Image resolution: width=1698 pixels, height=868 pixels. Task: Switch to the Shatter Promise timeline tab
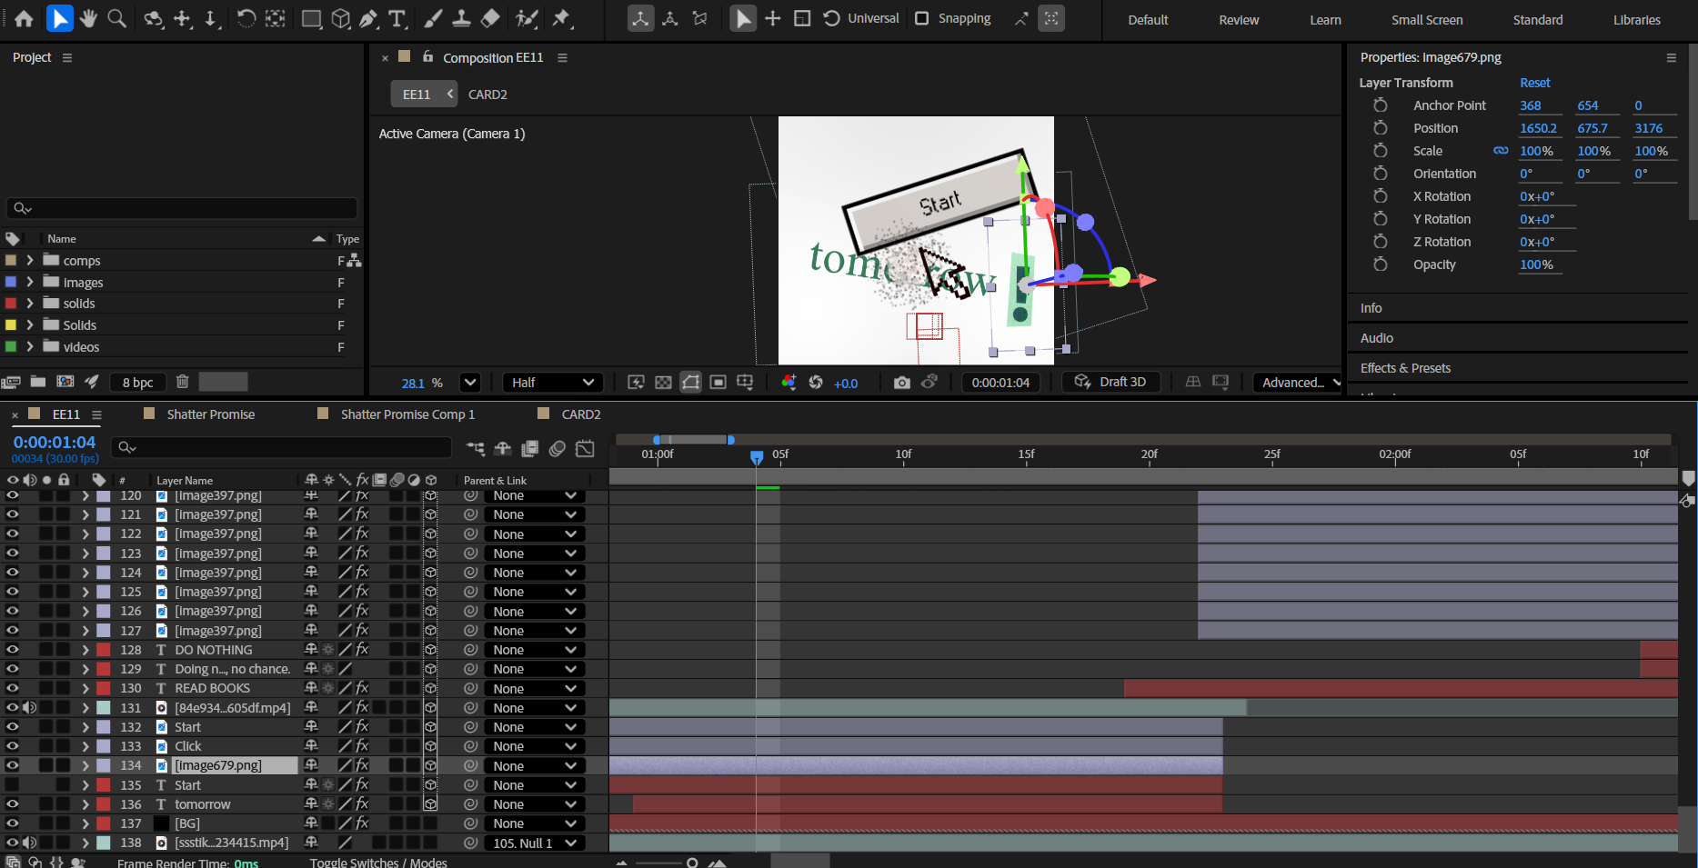(x=210, y=414)
